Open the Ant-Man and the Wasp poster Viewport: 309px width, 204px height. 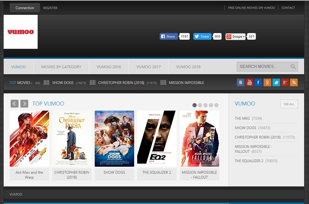[x=29, y=139]
